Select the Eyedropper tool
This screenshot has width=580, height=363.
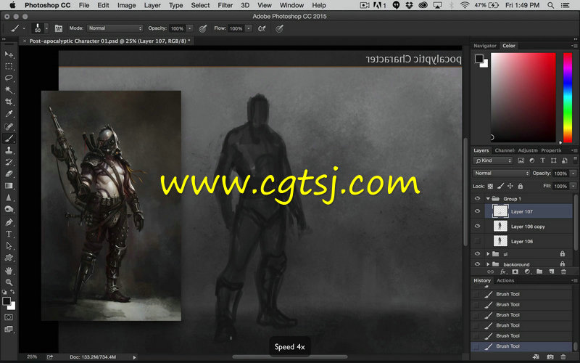pyautogui.click(x=9, y=114)
